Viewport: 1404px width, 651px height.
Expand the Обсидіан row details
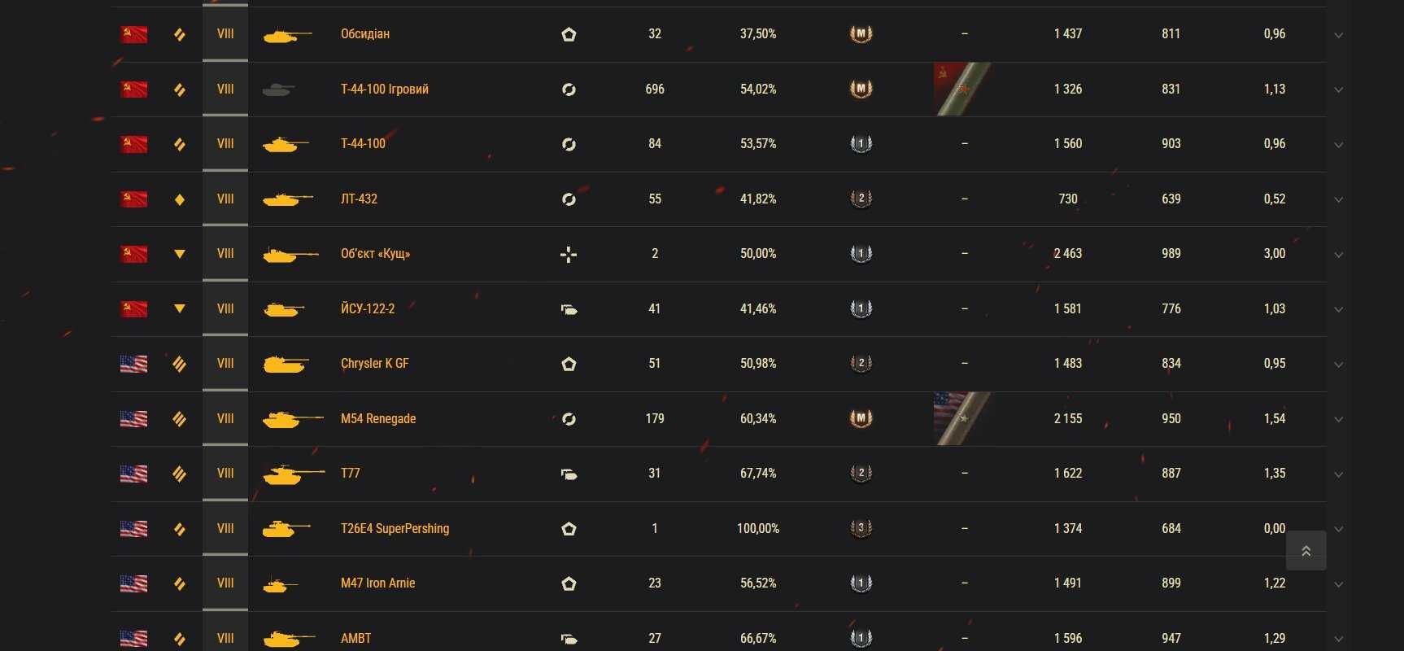1338,35
